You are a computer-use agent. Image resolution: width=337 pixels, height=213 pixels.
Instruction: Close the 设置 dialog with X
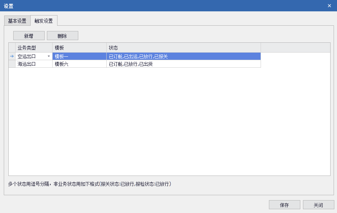pyautogui.click(x=329, y=6)
